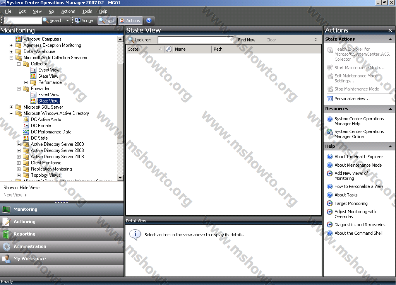This screenshot has height=285, width=396.
Task: Open About the Health Explorer help link
Action: coord(358,157)
